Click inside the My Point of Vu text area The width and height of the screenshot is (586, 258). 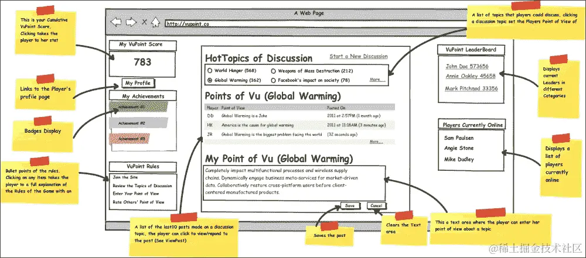pos(294,183)
